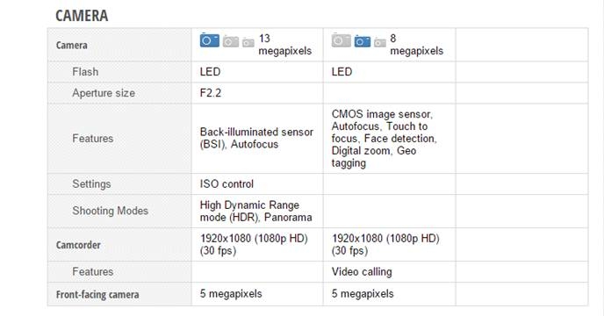Click the smallest gray camera icon beside 8 megapixels
Viewport: 604px width, 316px height.
tap(380, 42)
